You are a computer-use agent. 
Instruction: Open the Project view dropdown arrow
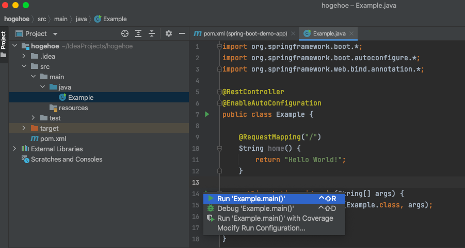(55, 34)
